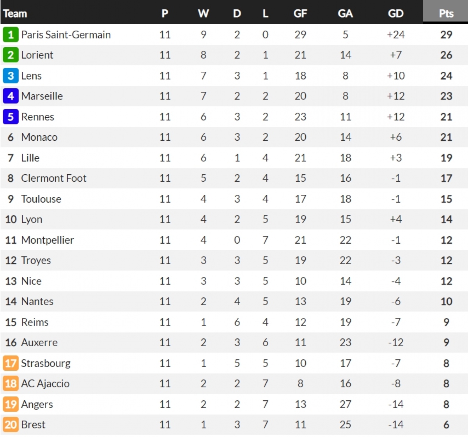Click the green rank 2 badge
Image resolution: width=468 pixels, height=437 pixels.
(x=11, y=55)
